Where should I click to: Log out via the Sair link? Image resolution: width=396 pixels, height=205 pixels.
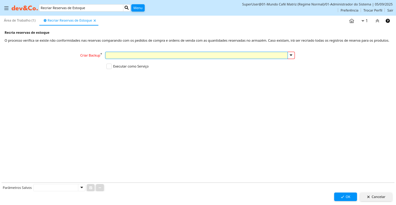pyautogui.click(x=390, y=10)
